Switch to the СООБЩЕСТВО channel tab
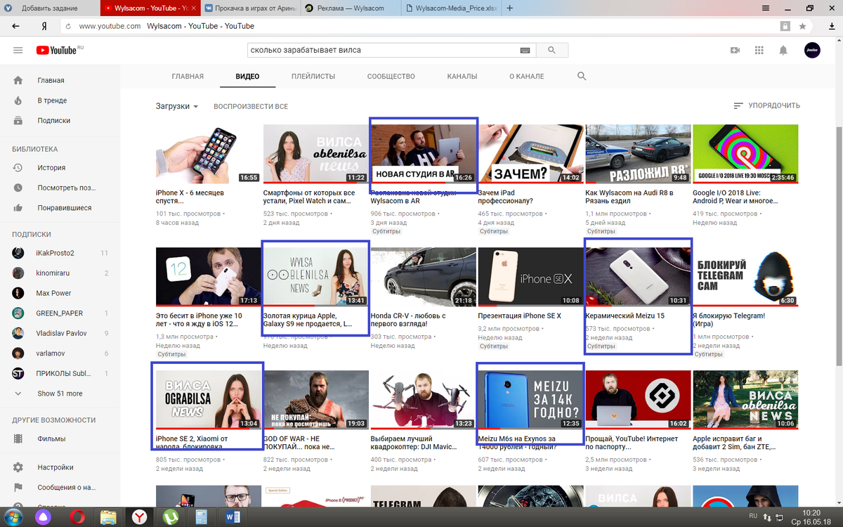 point(391,76)
